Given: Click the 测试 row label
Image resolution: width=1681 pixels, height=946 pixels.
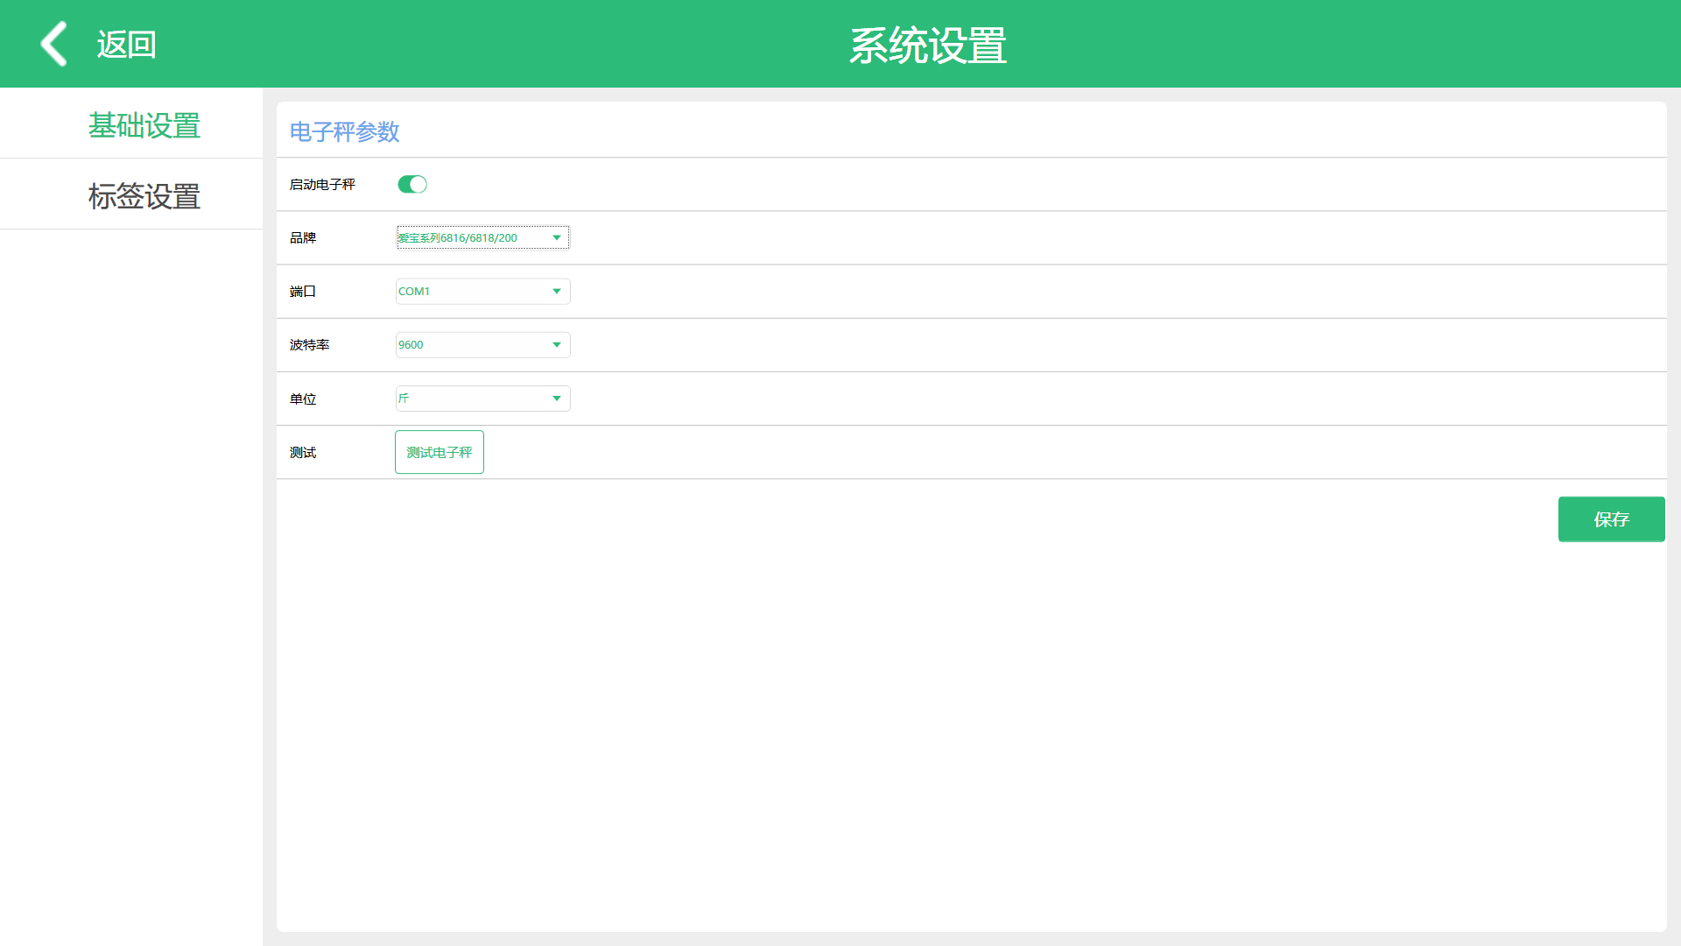Looking at the screenshot, I should pos(303,452).
